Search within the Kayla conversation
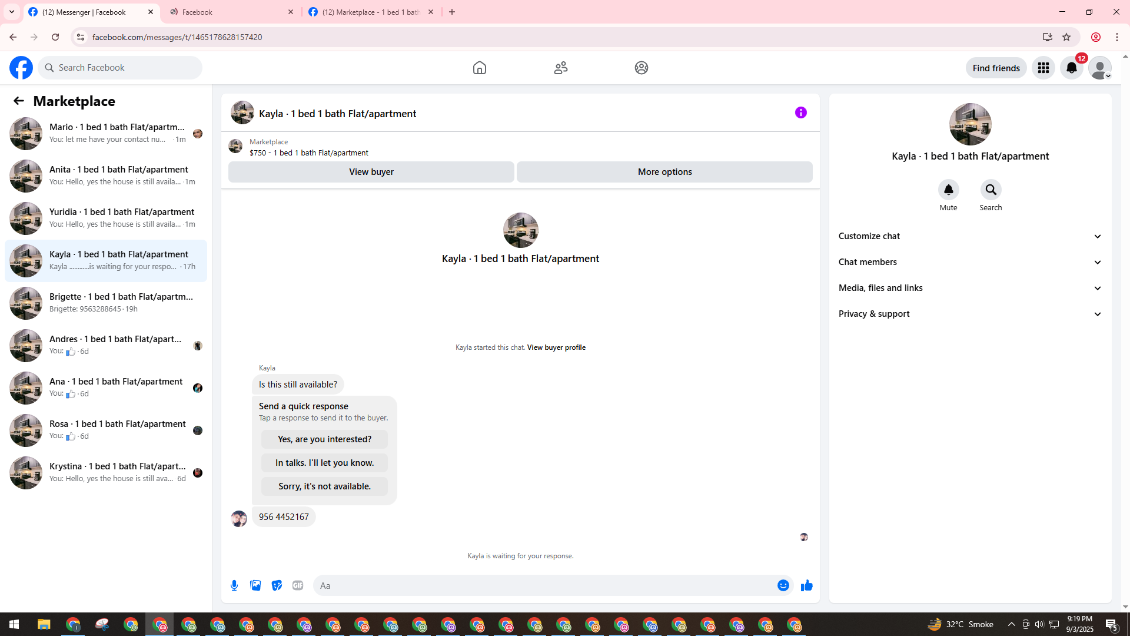1130x636 pixels. coord(991,190)
